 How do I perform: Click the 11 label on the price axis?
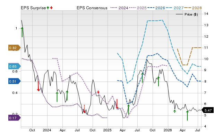click(x=206, y=48)
